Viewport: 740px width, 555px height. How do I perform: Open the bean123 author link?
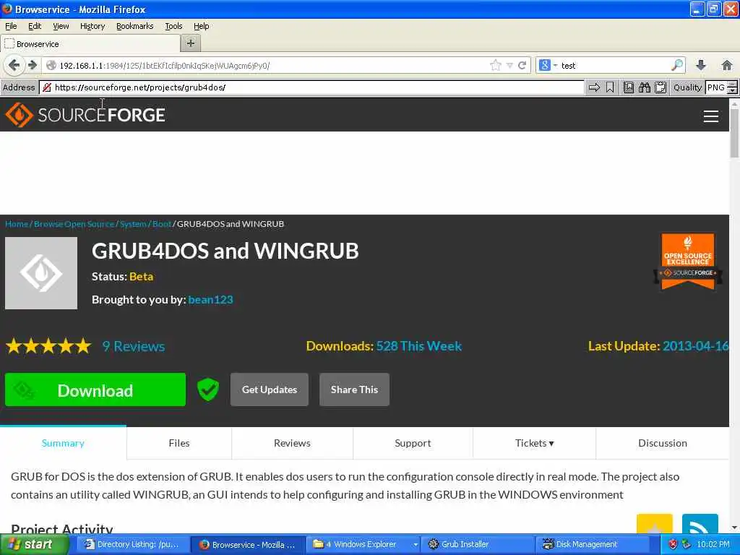click(210, 300)
